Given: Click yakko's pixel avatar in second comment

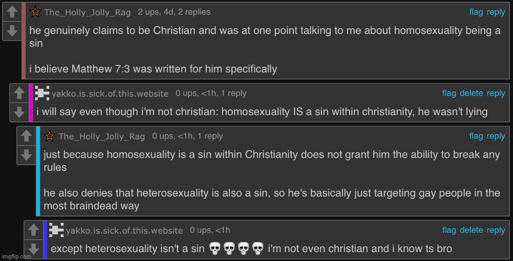Looking at the screenshot, I should tap(42, 93).
